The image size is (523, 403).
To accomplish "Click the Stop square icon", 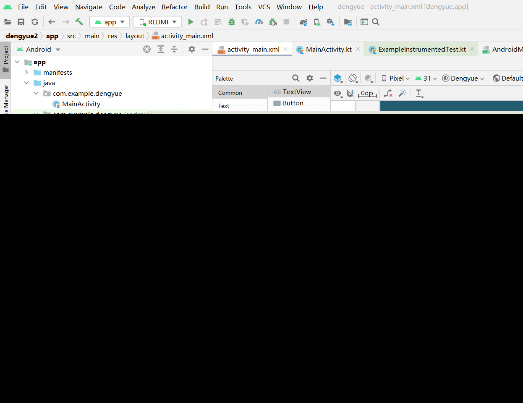I will (286, 22).
